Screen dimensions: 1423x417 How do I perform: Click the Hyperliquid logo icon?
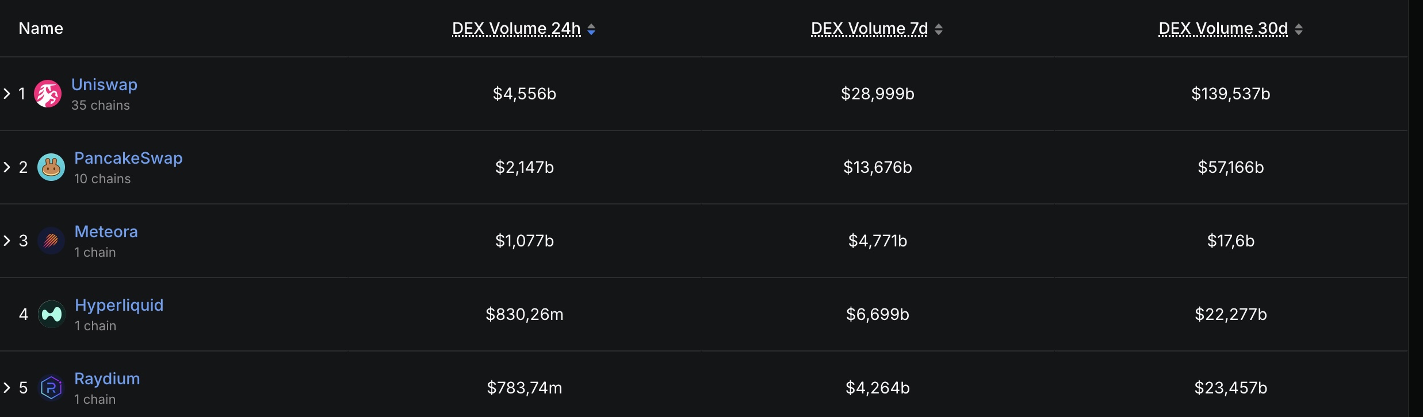[52, 314]
